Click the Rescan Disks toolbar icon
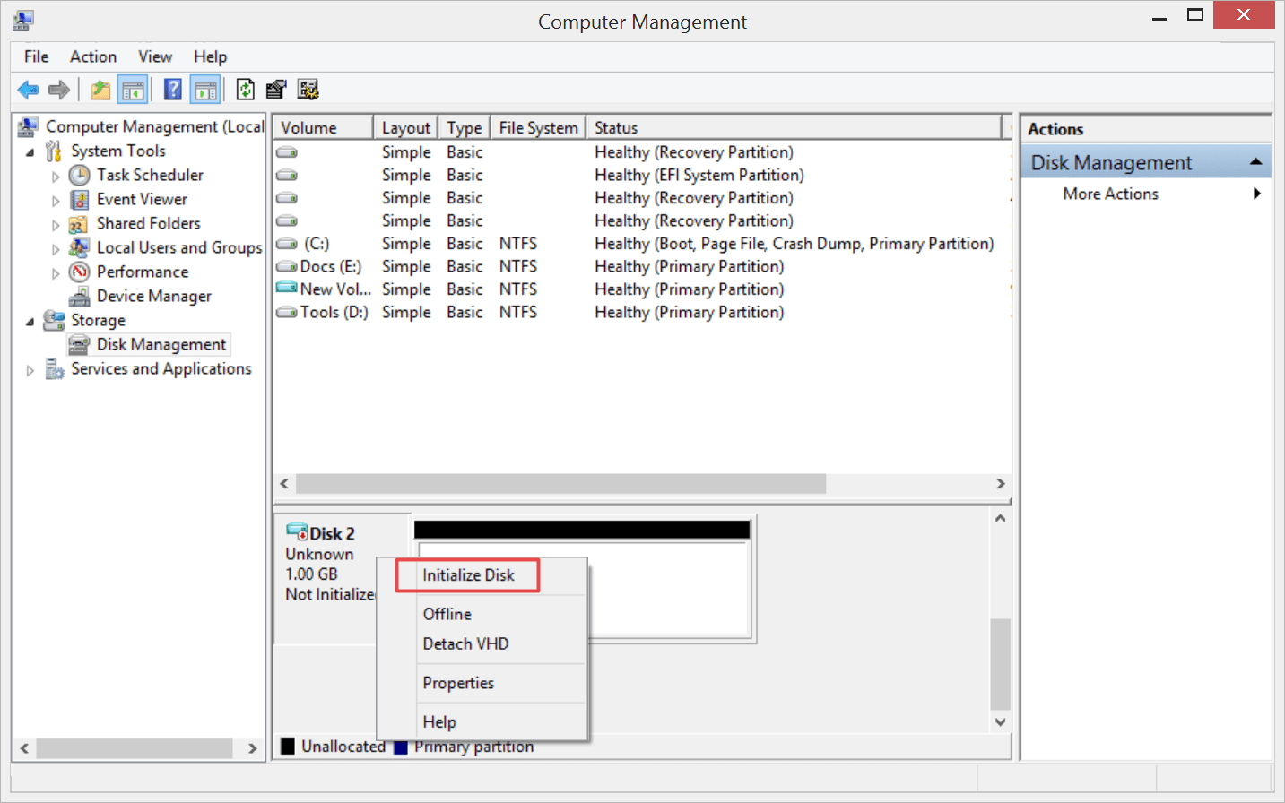This screenshot has height=803, width=1285. (276, 90)
